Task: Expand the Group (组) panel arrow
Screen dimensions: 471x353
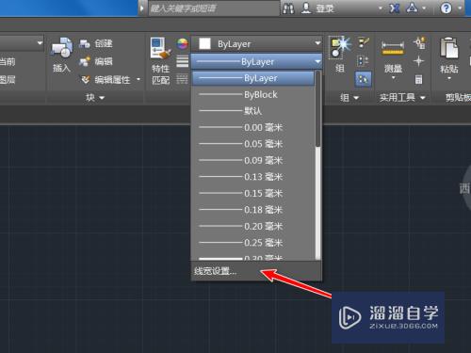Action: tap(356, 98)
